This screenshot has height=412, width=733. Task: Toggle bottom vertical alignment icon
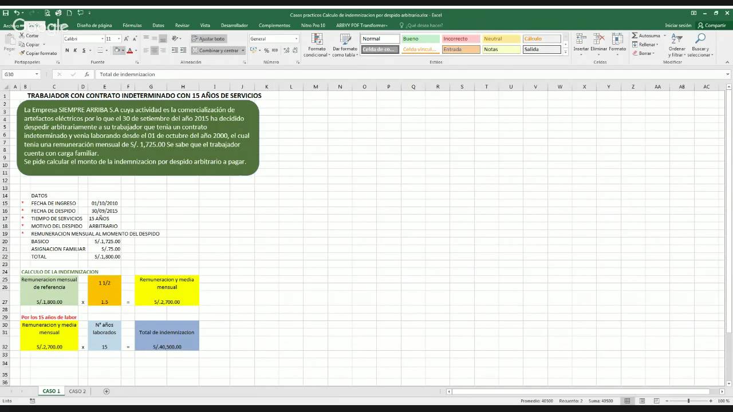163,39
